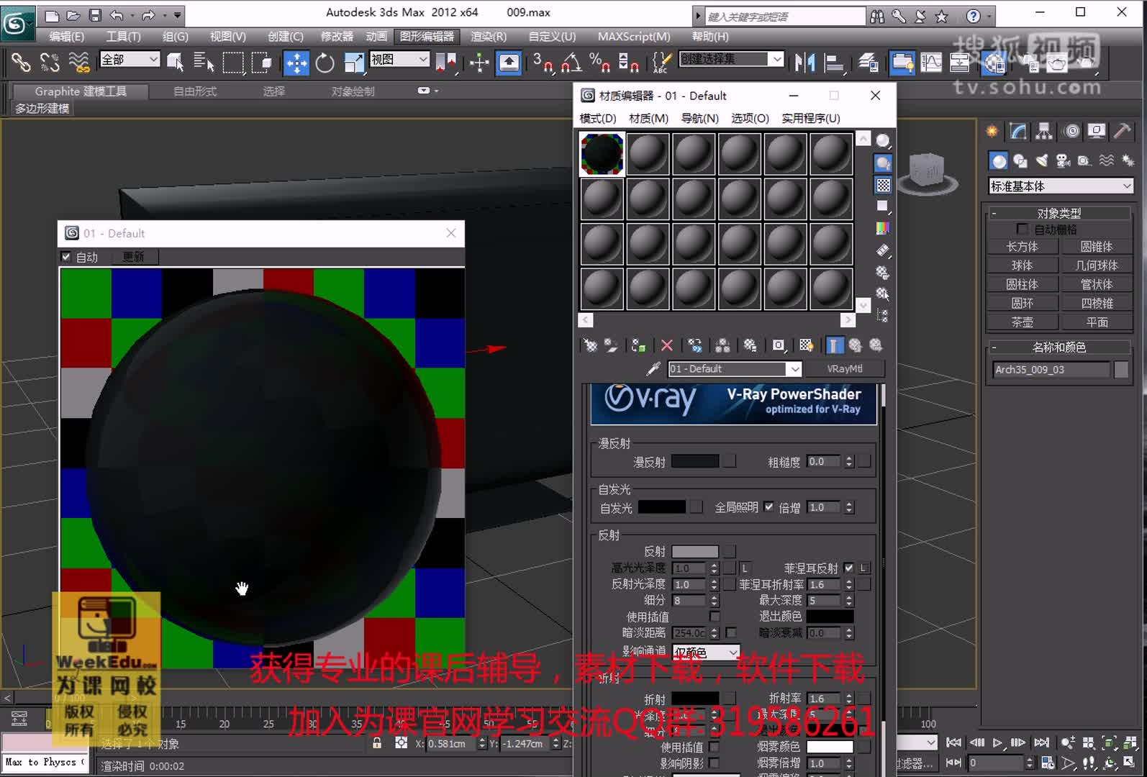Toggle the 全局照明 checkbox
1147x777 pixels.
pos(769,507)
